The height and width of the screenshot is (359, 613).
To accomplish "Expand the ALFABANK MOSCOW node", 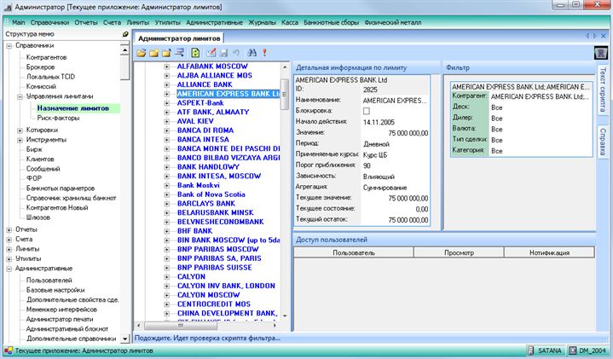I will 166,67.
